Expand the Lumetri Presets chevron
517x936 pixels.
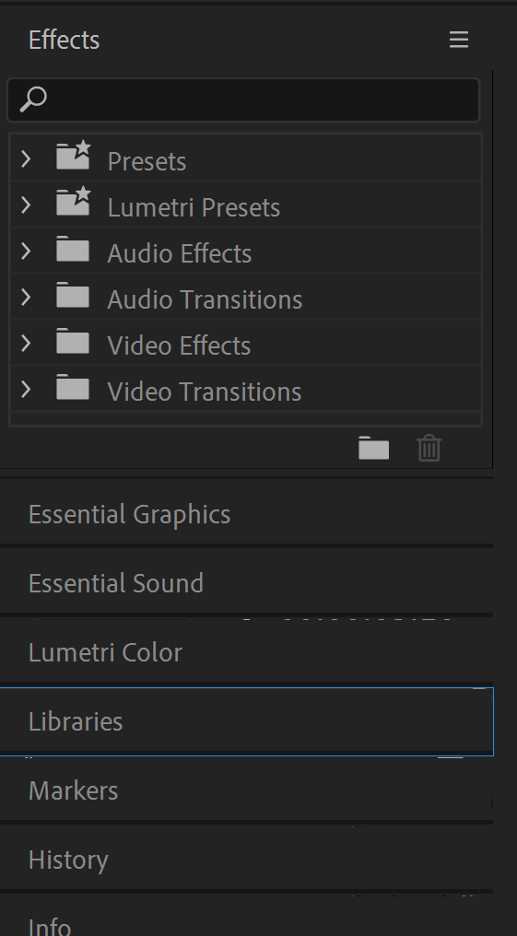coord(26,205)
